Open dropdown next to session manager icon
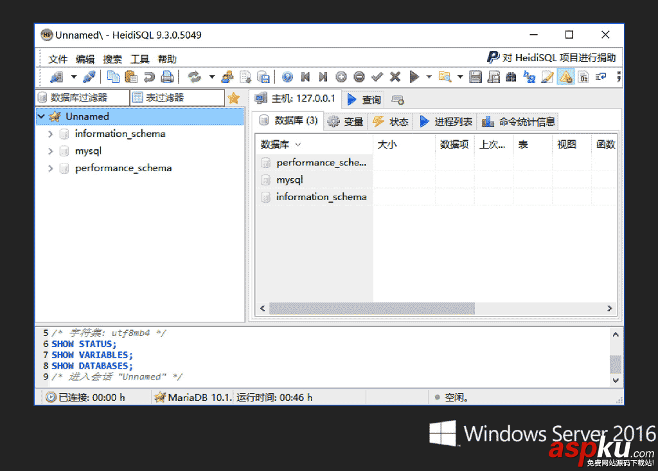 [74, 77]
